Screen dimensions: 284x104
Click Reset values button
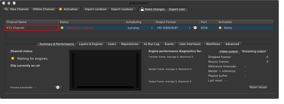pos(258,87)
